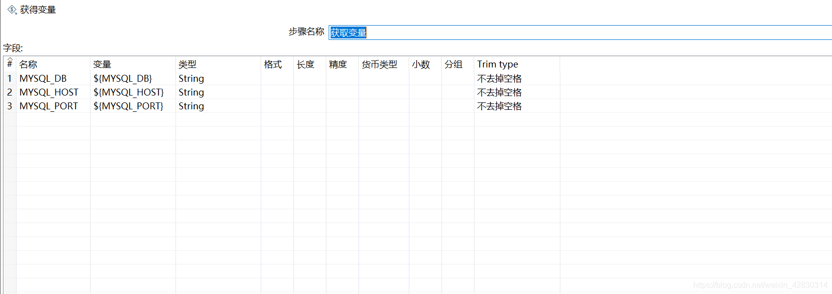Viewport: 832px width, 294px height.
Task: Click the 长度 column header
Action: (x=310, y=64)
